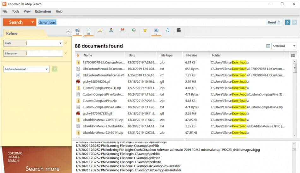Click the Search more banner link

click(x=43, y=169)
